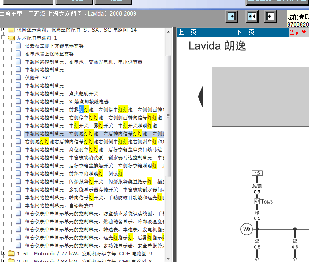309x262 pixels.
Task: Click terminal 15 box in diagram
Action: tap(257, 173)
